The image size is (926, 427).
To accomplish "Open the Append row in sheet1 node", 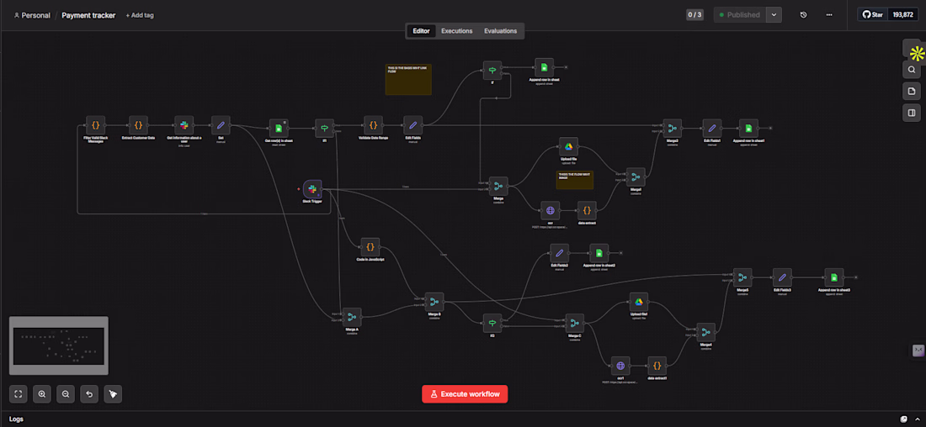I will (x=748, y=129).
